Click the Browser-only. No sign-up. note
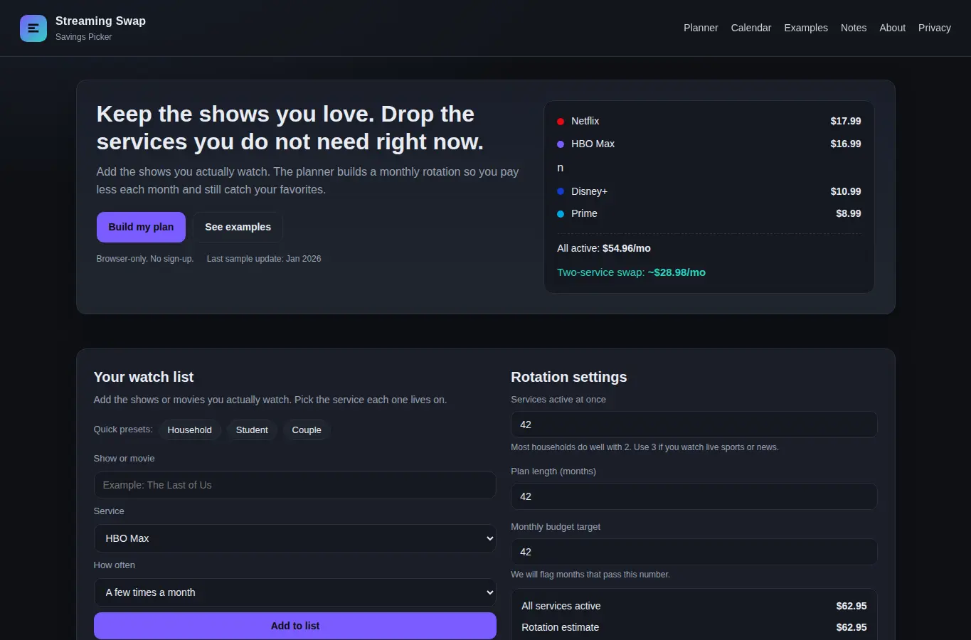The image size is (971, 640). coord(145,259)
